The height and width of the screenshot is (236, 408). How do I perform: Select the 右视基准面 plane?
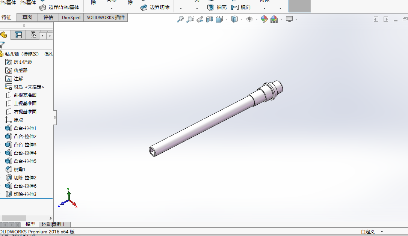pyautogui.click(x=21, y=112)
